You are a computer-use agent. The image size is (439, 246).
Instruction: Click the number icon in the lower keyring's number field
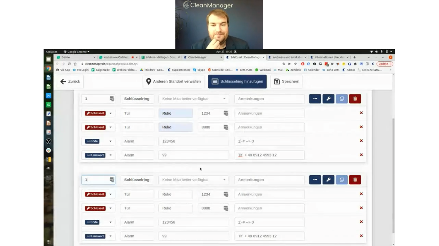112,180
